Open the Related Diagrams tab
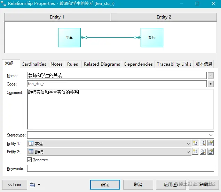Screen dimensions: 221x192 click(x=102, y=64)
